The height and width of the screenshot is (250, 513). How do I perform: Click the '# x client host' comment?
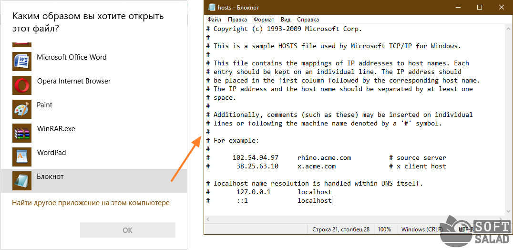pyautogui.click(x=418, y=166)
